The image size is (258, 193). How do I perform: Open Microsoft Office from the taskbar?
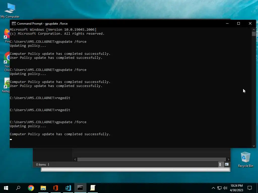[56, 188]
